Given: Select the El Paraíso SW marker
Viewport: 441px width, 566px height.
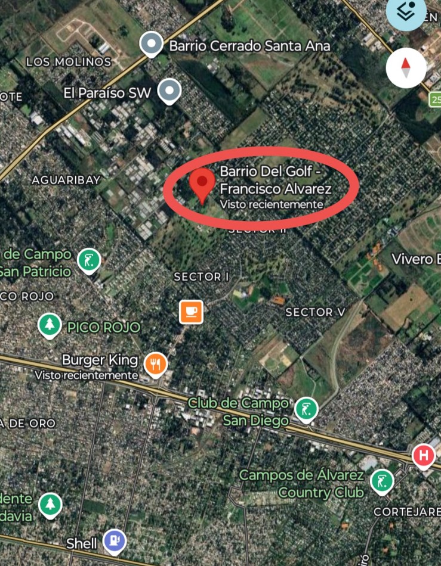Looking at the screenshot, I should point(169,92).
